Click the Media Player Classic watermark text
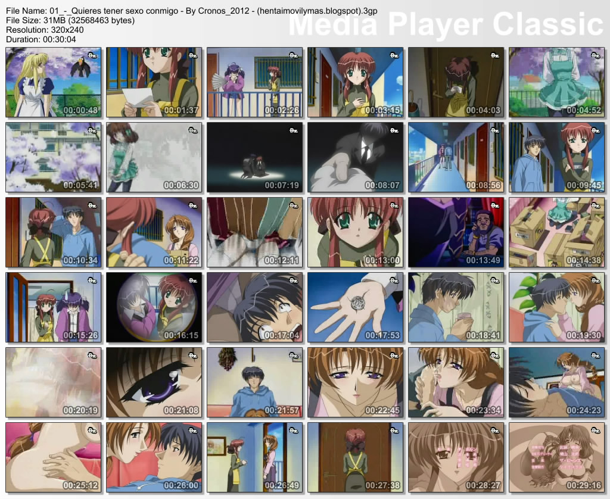 tap(446, 24)
